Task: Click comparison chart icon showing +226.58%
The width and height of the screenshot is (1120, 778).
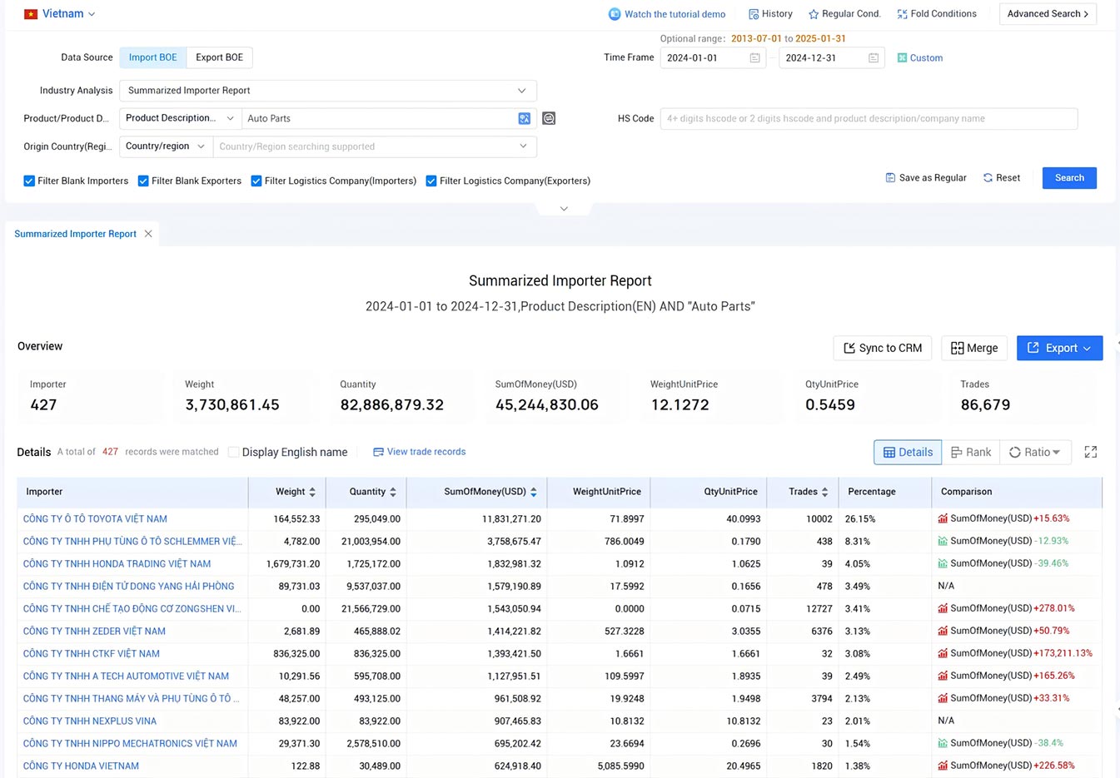Action: pos(943,766)
